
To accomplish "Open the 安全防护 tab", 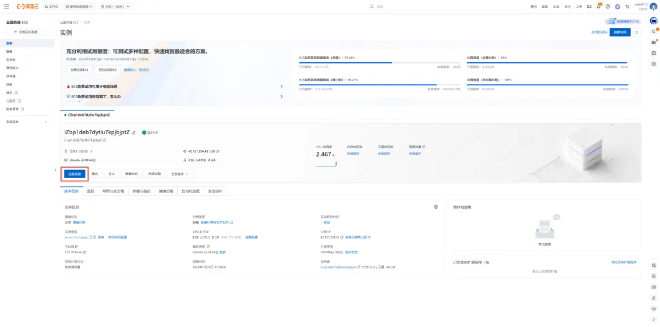I will (x=216, y=191).
